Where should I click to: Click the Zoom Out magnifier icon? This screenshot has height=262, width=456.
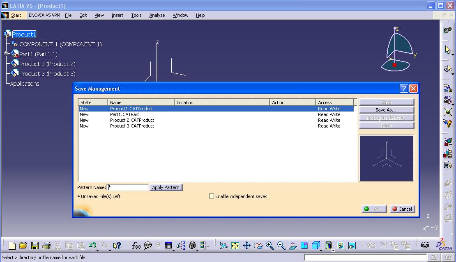tap(281, 246)
